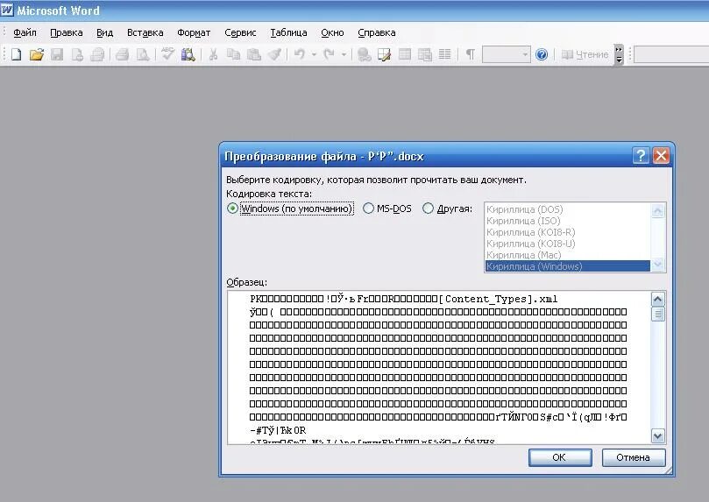Click the Copy icon
Image resolution: width=709 pixels, height=502 pixels.
point(233,54)
